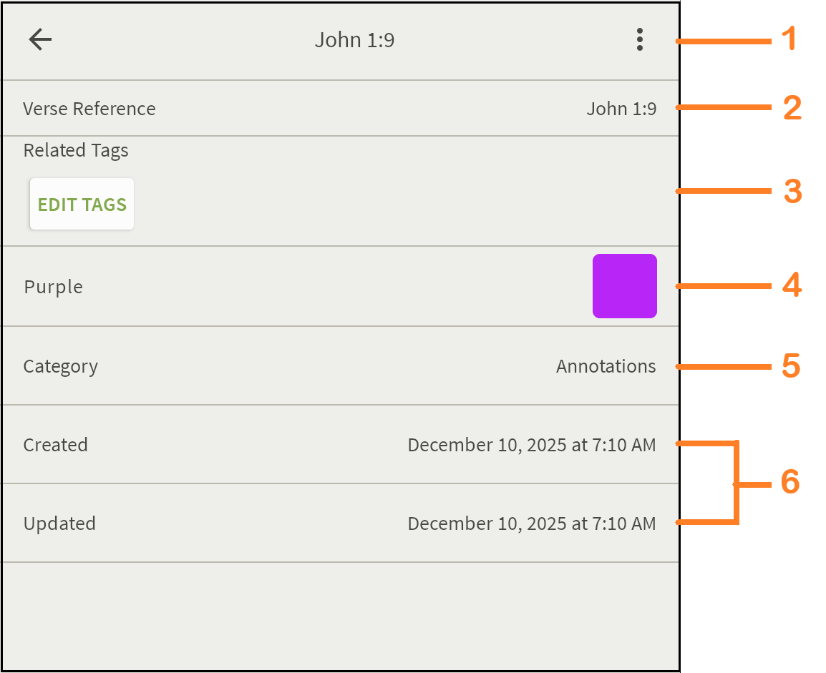Image resolution: width=826 pixels, height=673 pixels.
Task: Click callout number 3 beside the tags section
Action: pyautogui.click(x=792, y=192)
